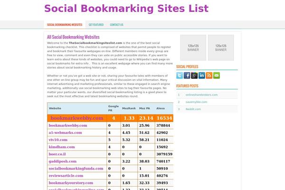Select Google PR value 5 in vtv10.com row
285x190 pixels.
109,140
